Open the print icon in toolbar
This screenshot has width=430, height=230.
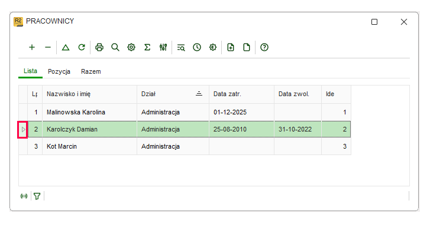[x=99, y=47]
